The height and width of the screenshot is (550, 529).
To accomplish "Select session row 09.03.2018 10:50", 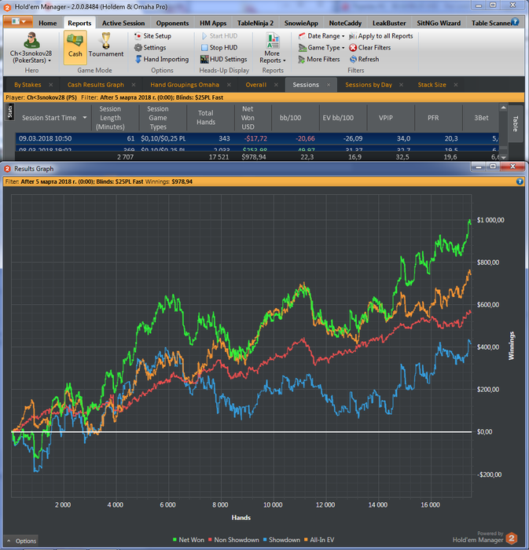I will (x=257, y=138).
